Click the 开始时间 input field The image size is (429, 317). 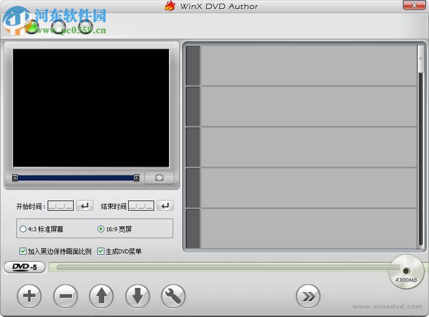pos(60,205)
